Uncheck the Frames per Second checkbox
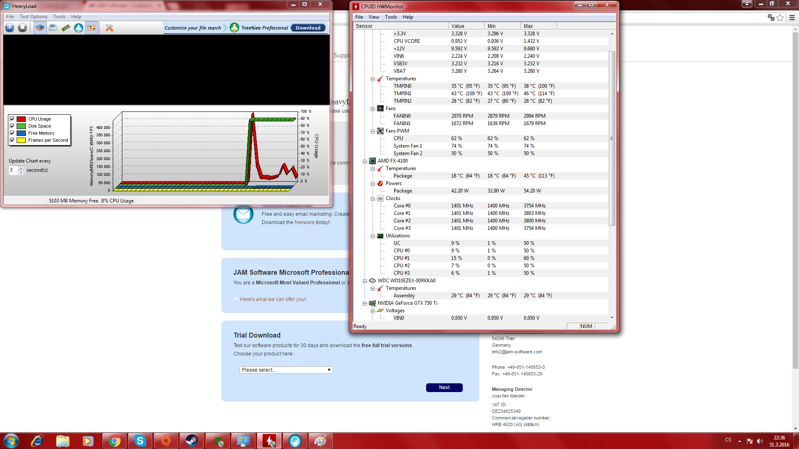Image resolution: width=799 pixels, height=449 pixels. point(12,140)
